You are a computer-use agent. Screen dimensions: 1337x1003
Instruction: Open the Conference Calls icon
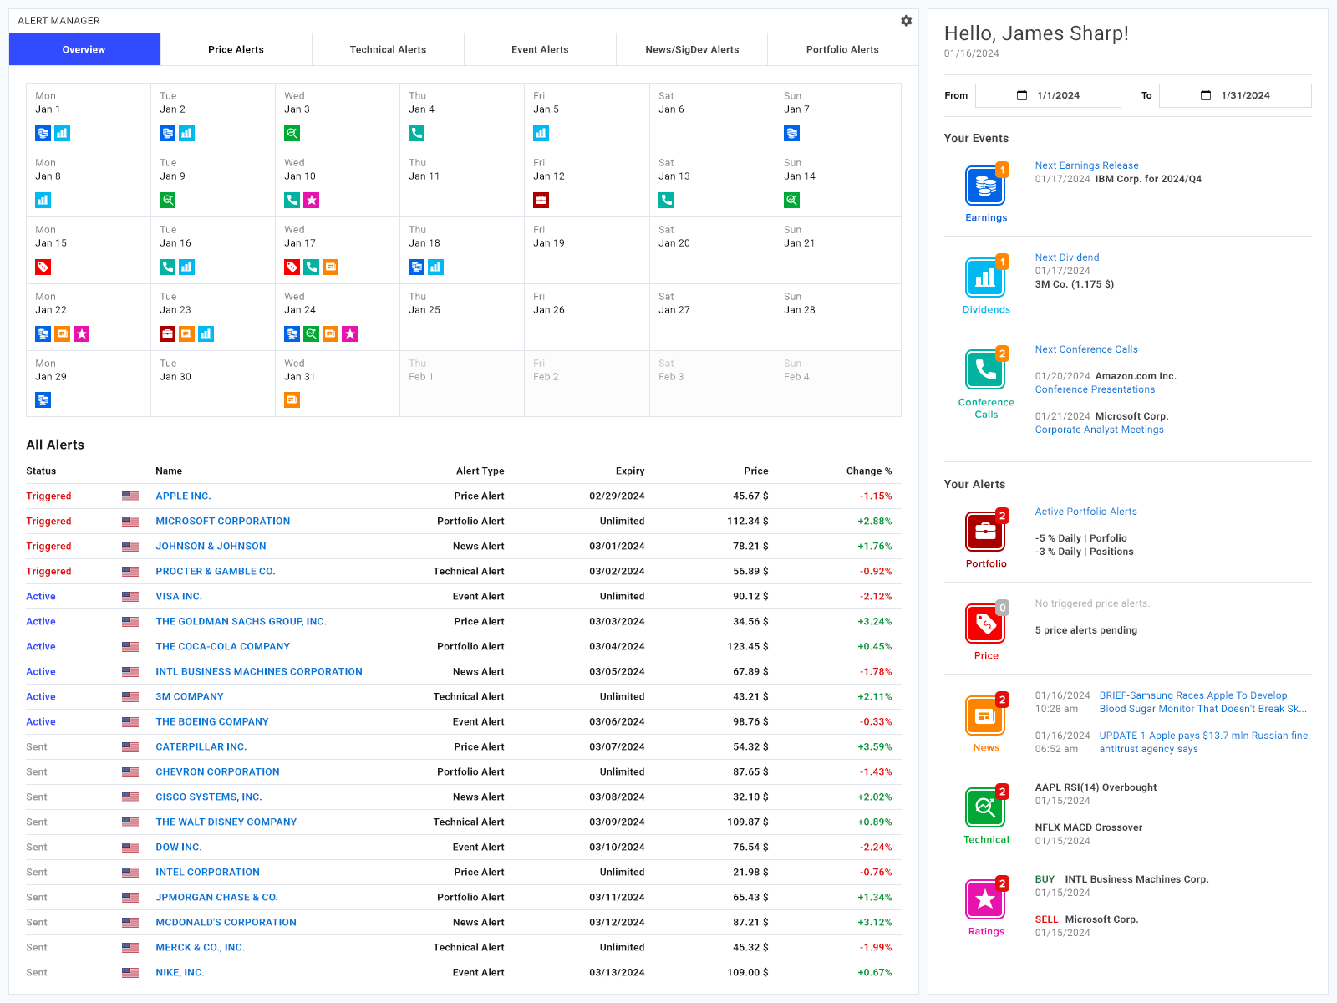coord(985,369)
